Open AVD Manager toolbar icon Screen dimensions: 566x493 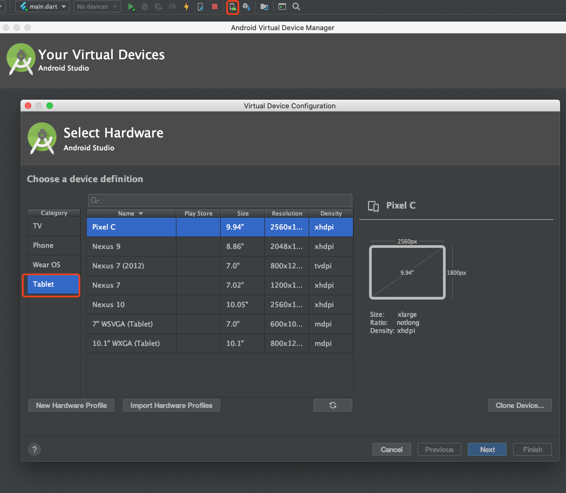(x=233, y=7)
